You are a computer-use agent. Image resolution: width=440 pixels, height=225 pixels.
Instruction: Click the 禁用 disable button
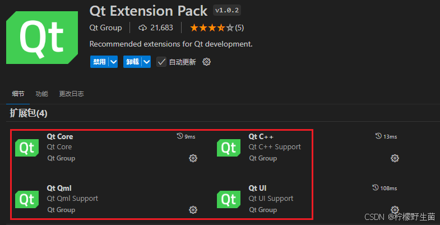(x=99, y=62)
